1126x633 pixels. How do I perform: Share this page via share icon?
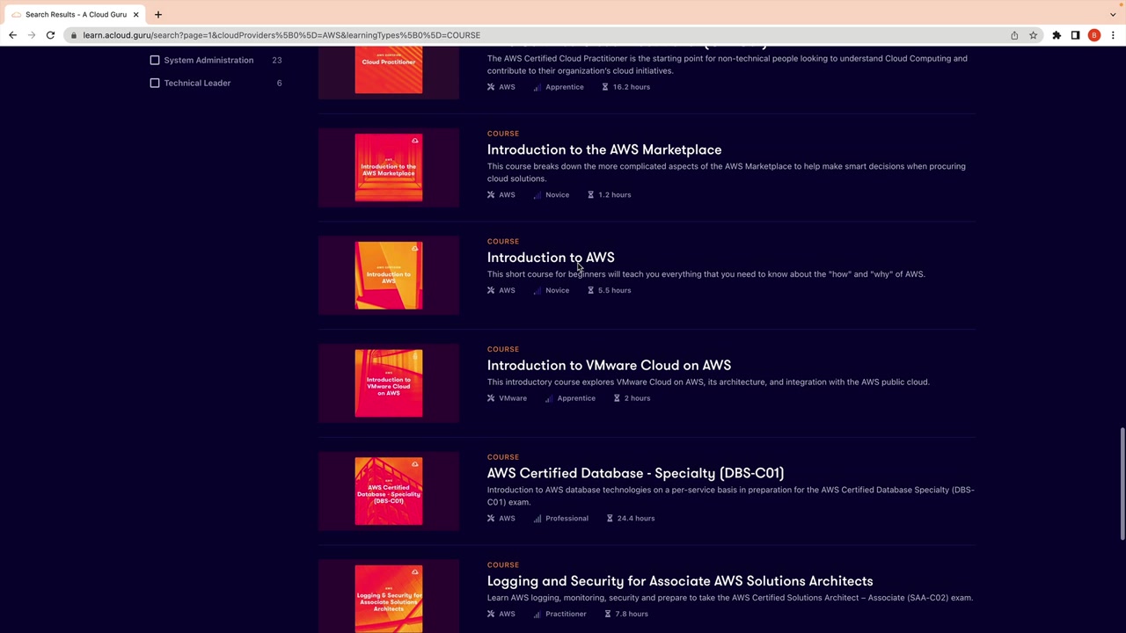tap(1014, 35)
